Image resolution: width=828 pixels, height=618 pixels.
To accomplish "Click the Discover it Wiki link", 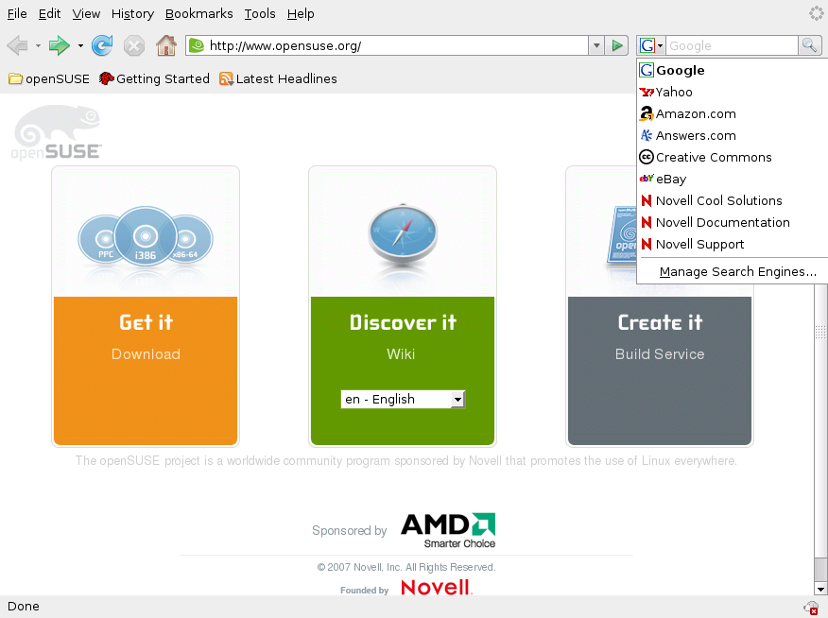I will (x=401, y=354).
